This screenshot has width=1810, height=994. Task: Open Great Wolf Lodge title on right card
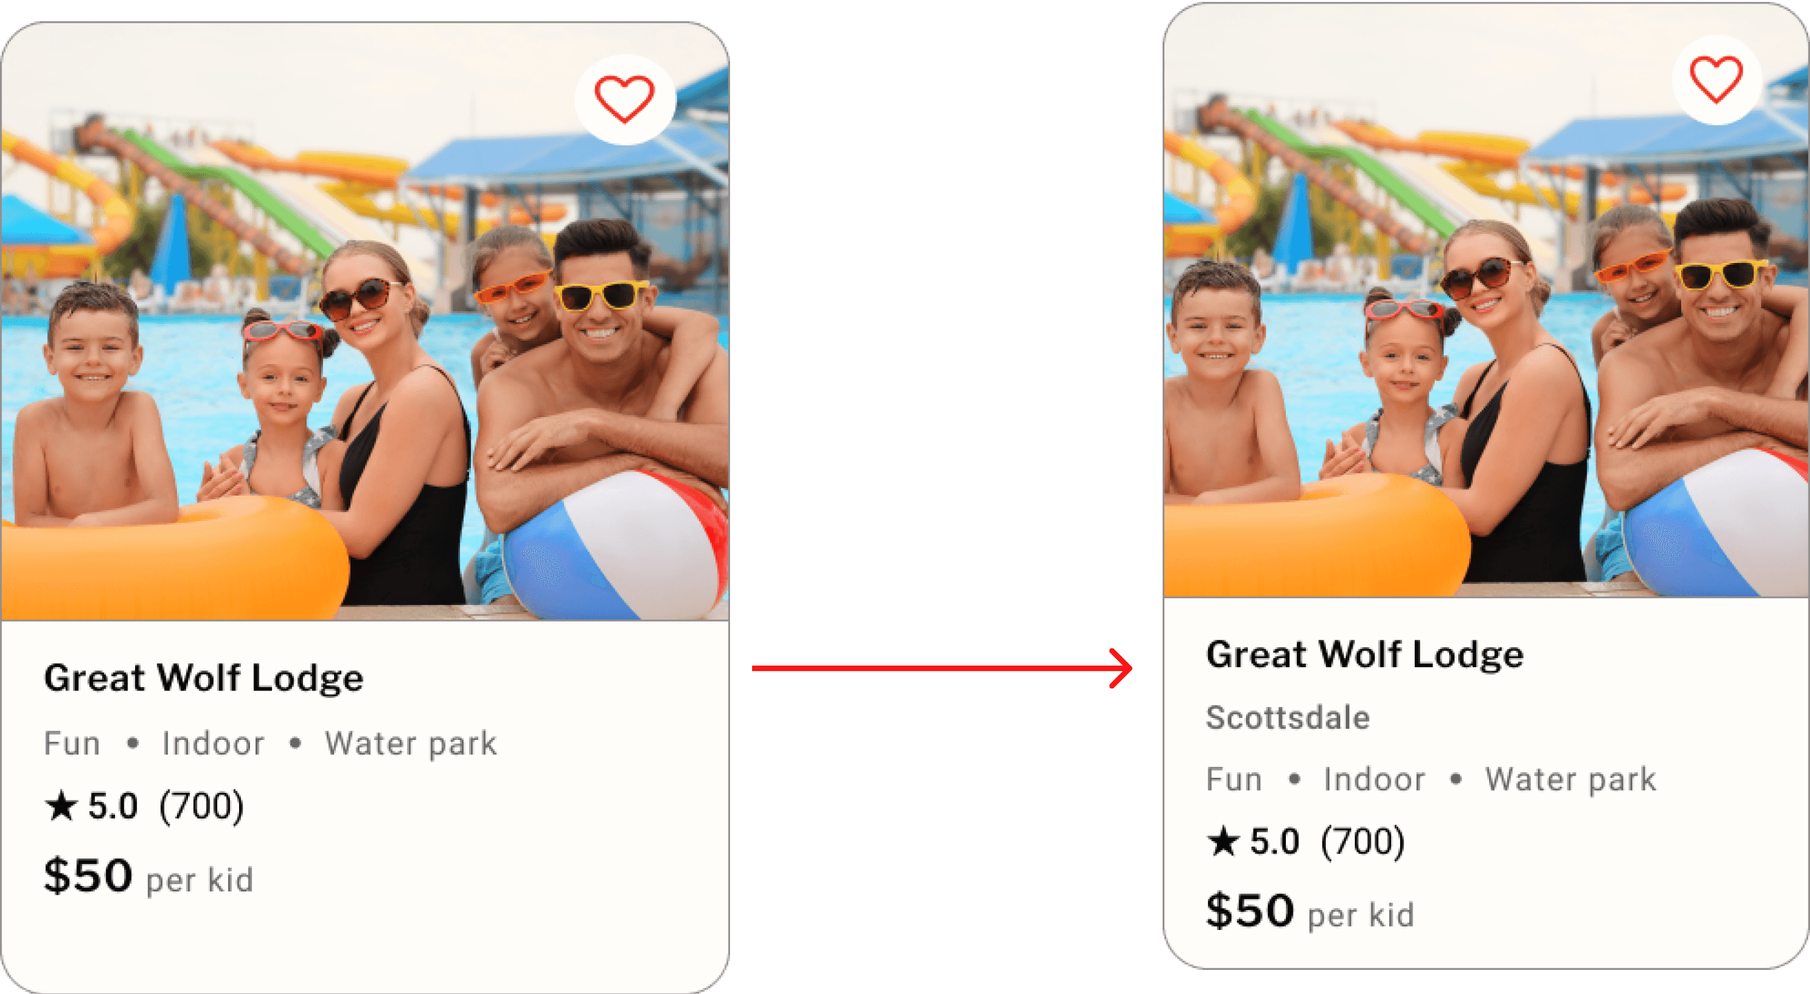[x=1364, y=655]
